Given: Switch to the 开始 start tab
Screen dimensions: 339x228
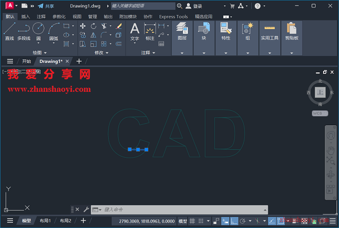Looking at the screenshot, I should tap(26, 61).
